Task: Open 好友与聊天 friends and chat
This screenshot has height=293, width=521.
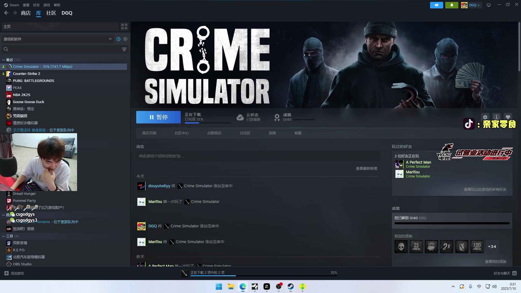Action: click(505, 273)
